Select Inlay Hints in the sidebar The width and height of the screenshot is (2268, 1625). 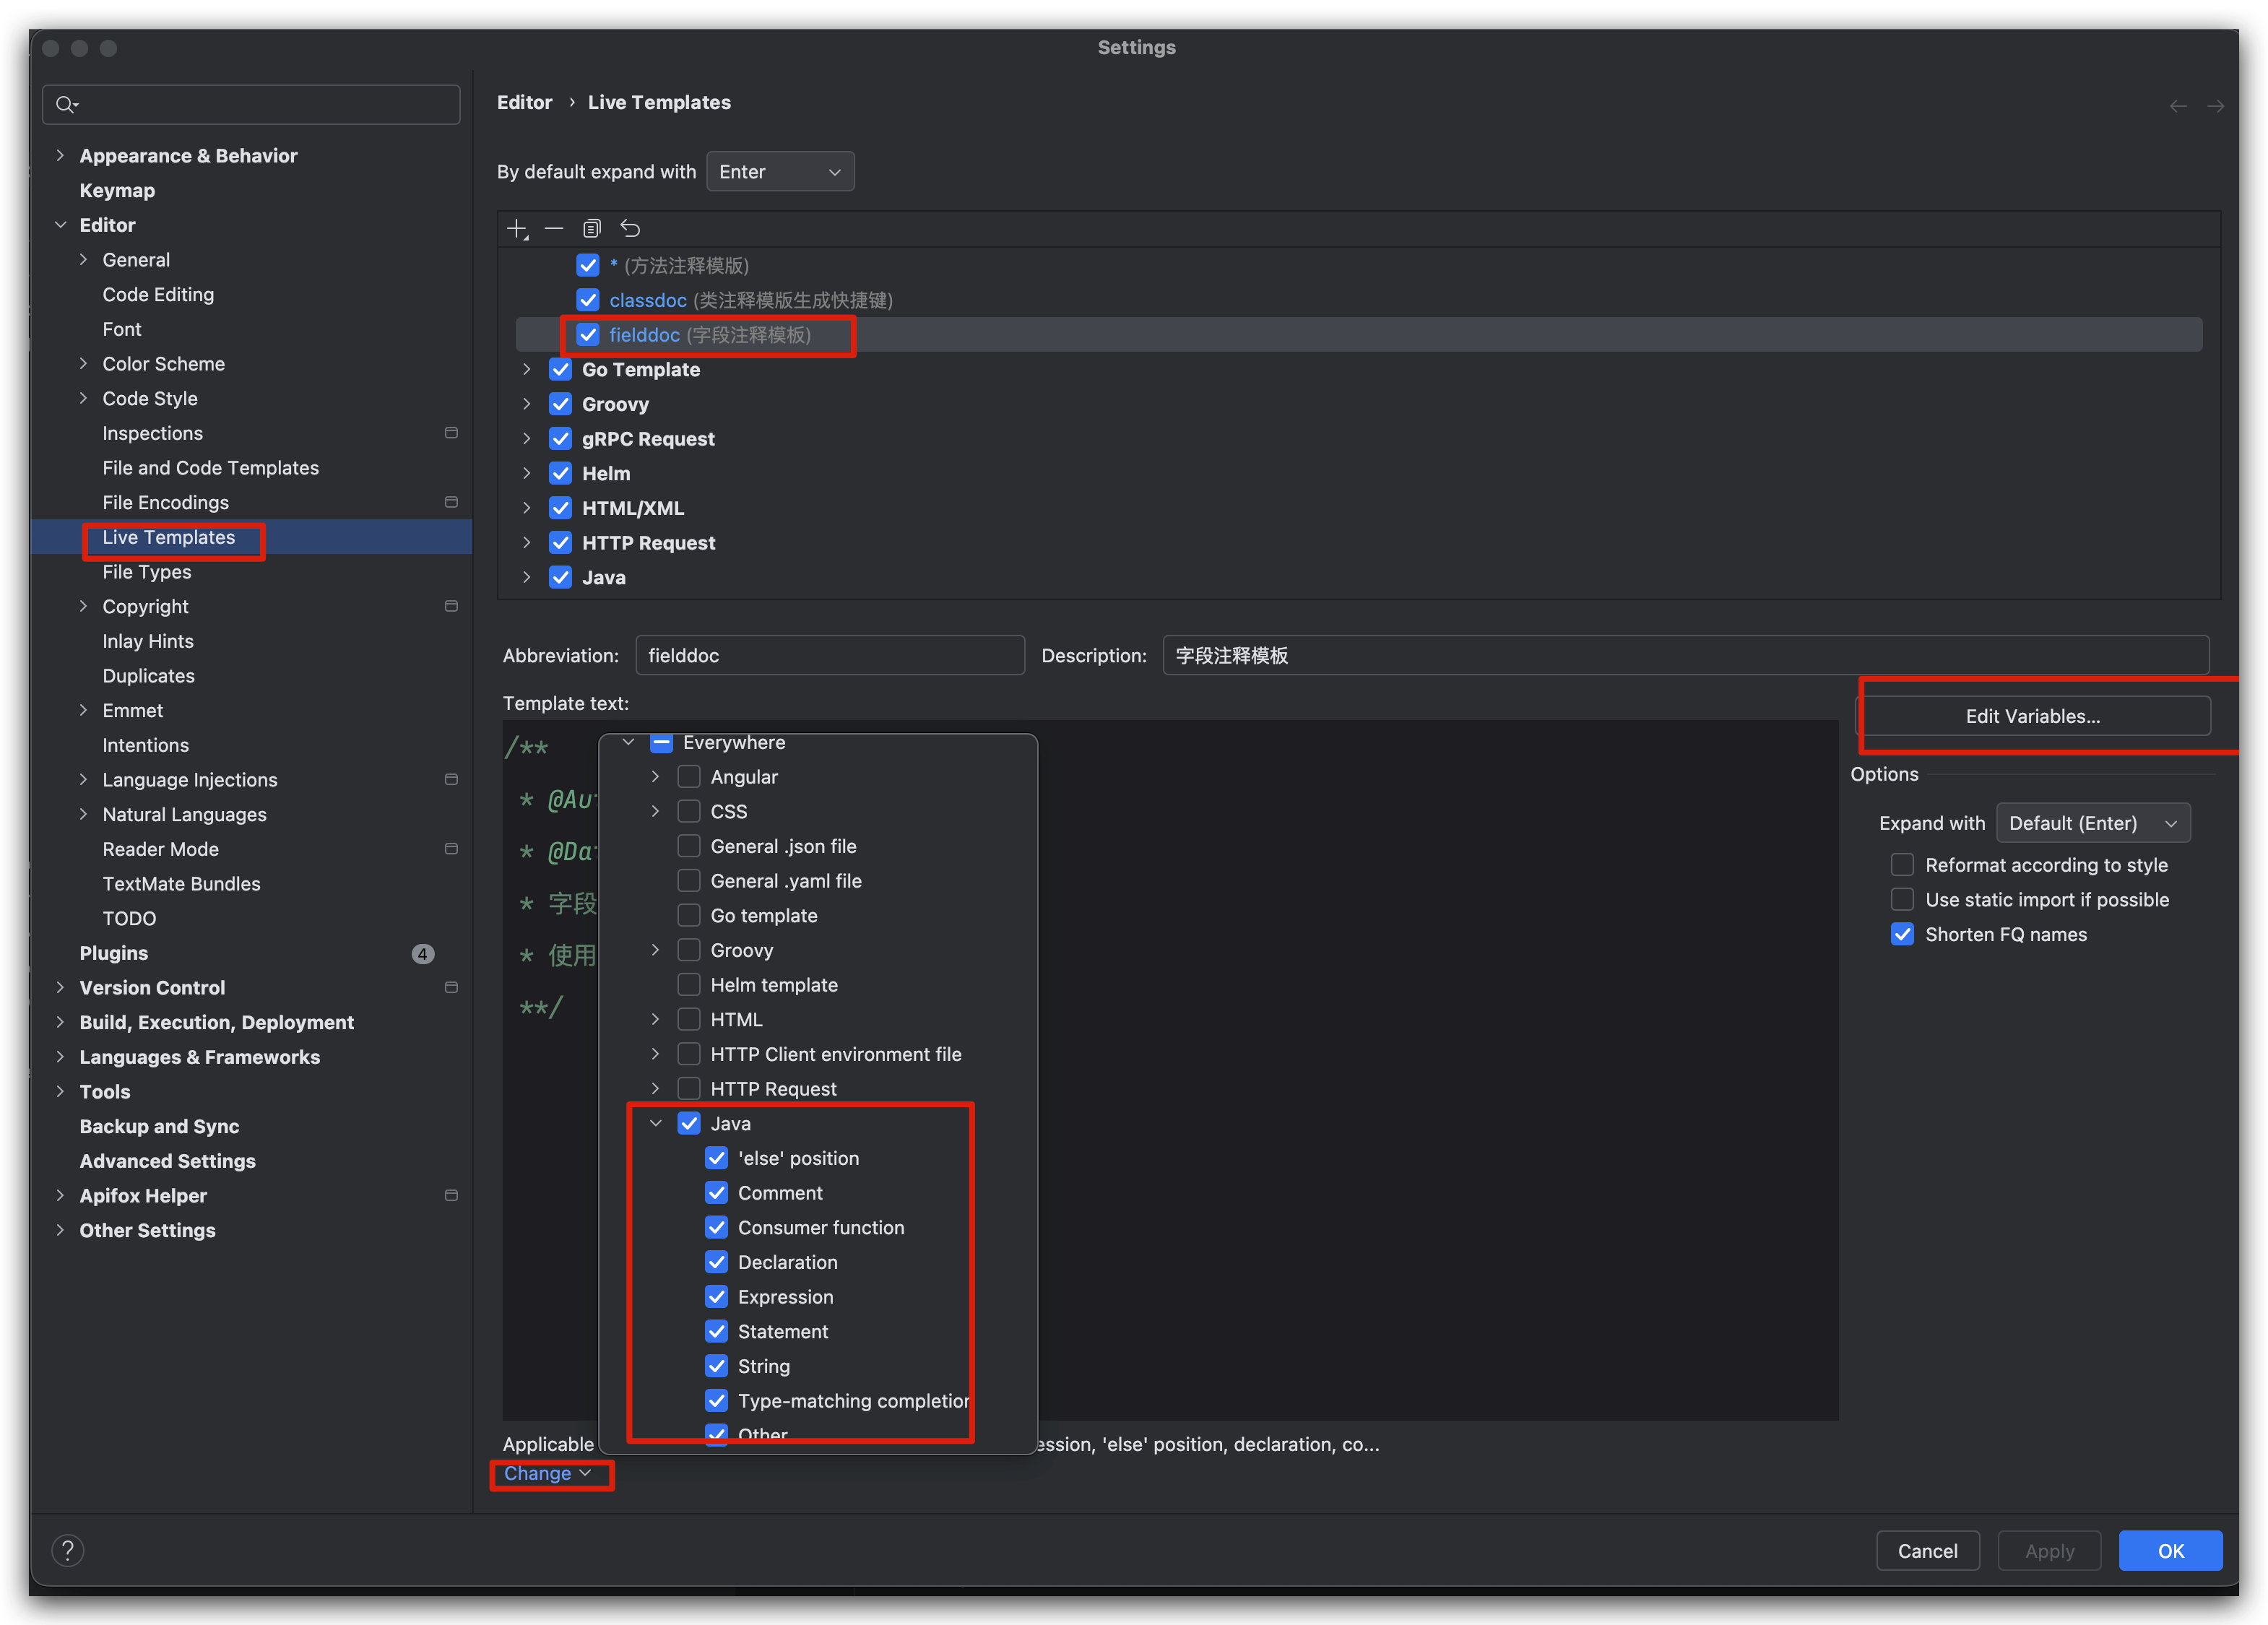pyautogui.click(x=148, y=641)
